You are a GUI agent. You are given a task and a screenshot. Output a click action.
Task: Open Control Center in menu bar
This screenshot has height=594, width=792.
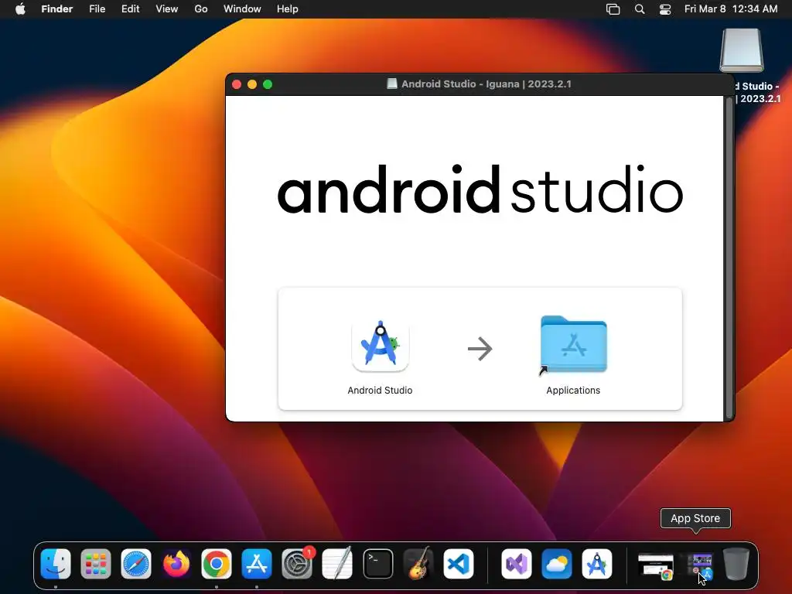[665, 9]
